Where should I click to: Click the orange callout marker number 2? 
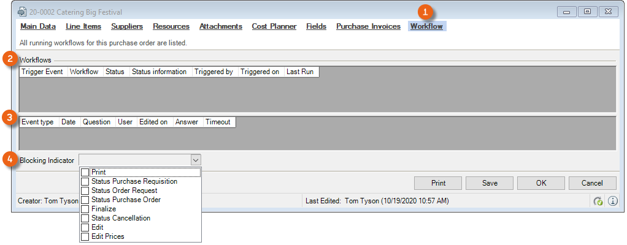[x=9, y=60]
